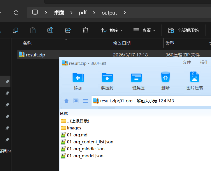Click file icon next to 01-org_model.json
Image resolution: width=211 pixels, height=171 pixels.
pyautogui.click(x=63, y=156)
